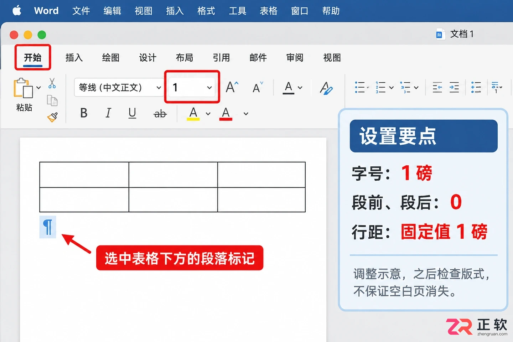Switch to the 绘图 ribbon tab

[111, 57]
